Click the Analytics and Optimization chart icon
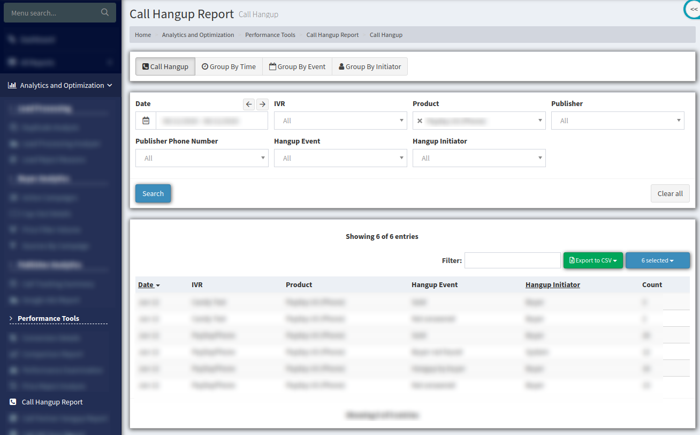This screenshot has width=700, height=435. (x=12, y=85)
